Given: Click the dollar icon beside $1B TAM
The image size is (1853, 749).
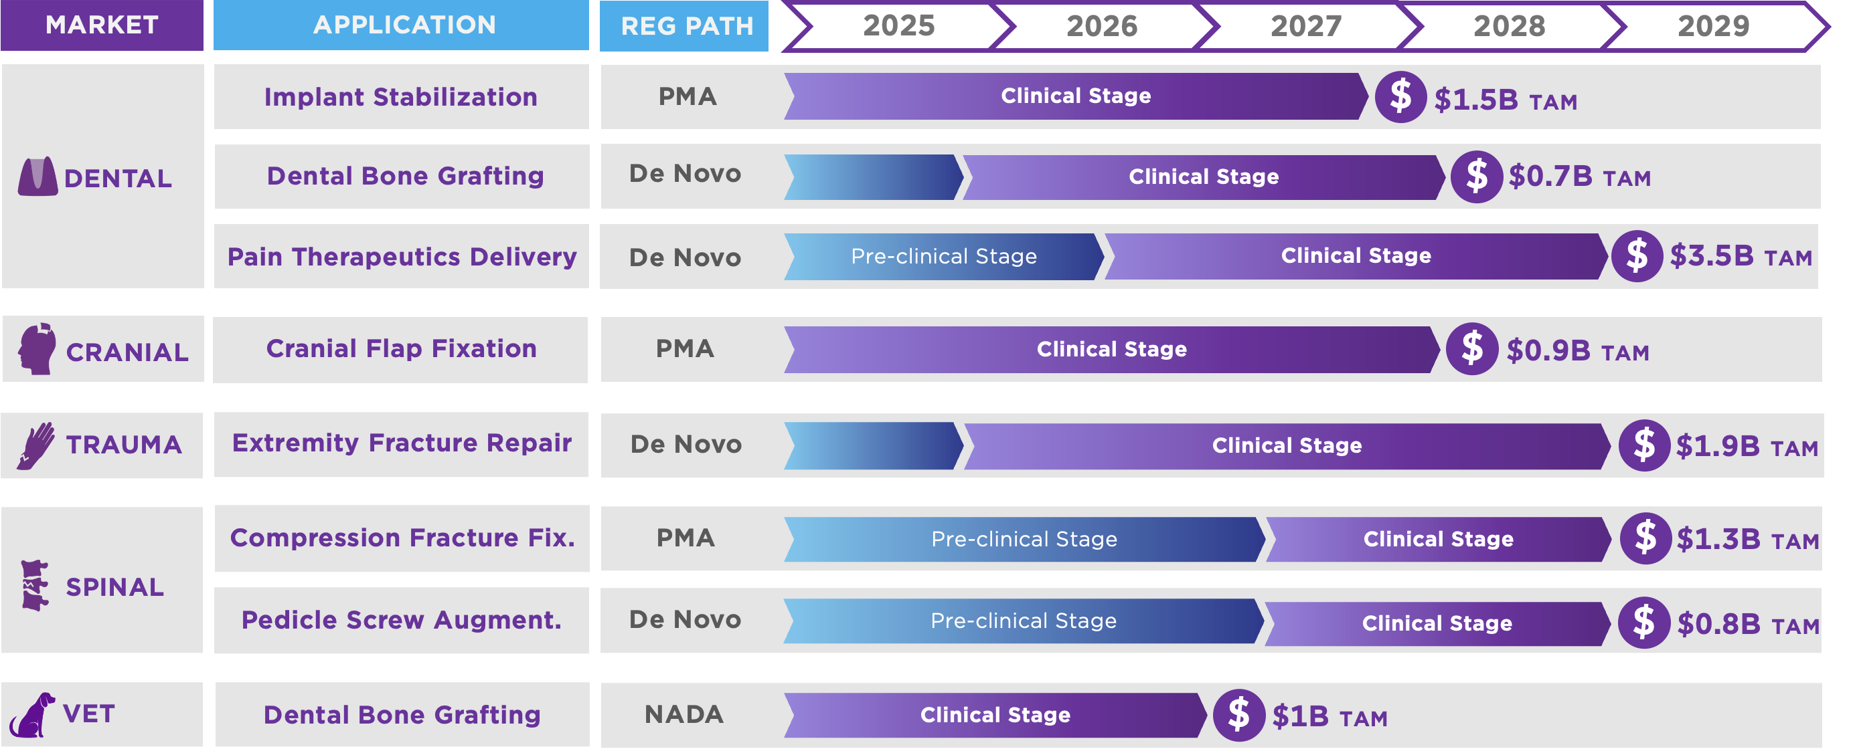Looking at the screenshot, I should pyautogui.click(x=1238, y=715).
